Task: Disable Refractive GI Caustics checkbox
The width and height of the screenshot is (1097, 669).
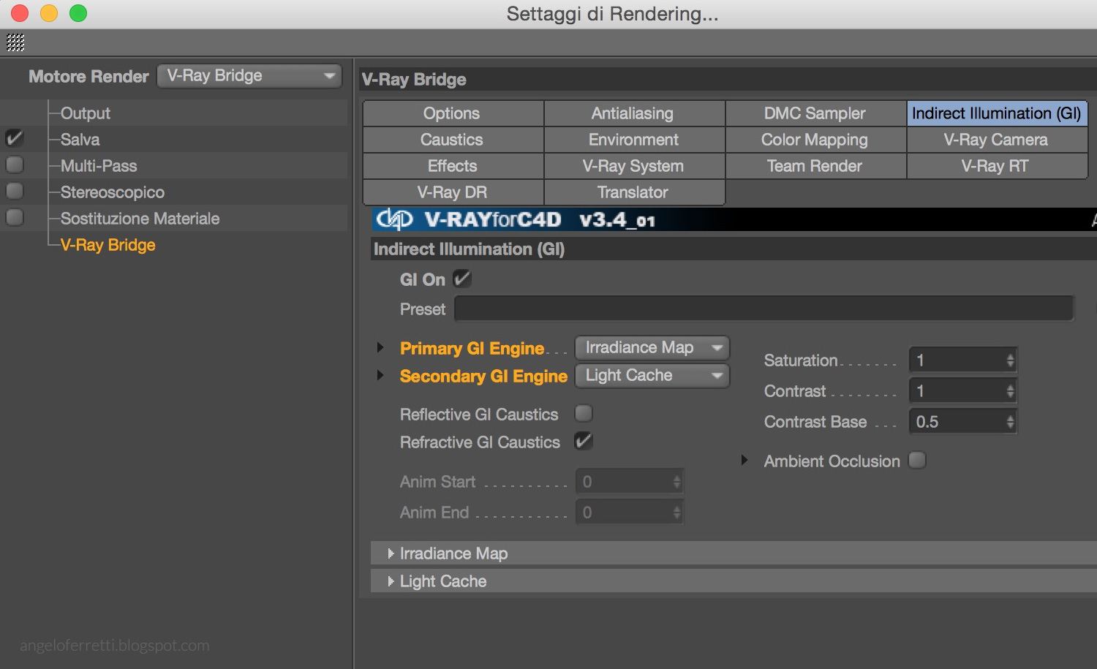Action: tap(584, 441)
